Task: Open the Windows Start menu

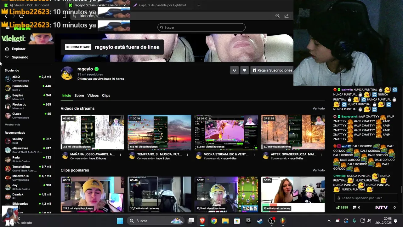Action: coord(120,221)
